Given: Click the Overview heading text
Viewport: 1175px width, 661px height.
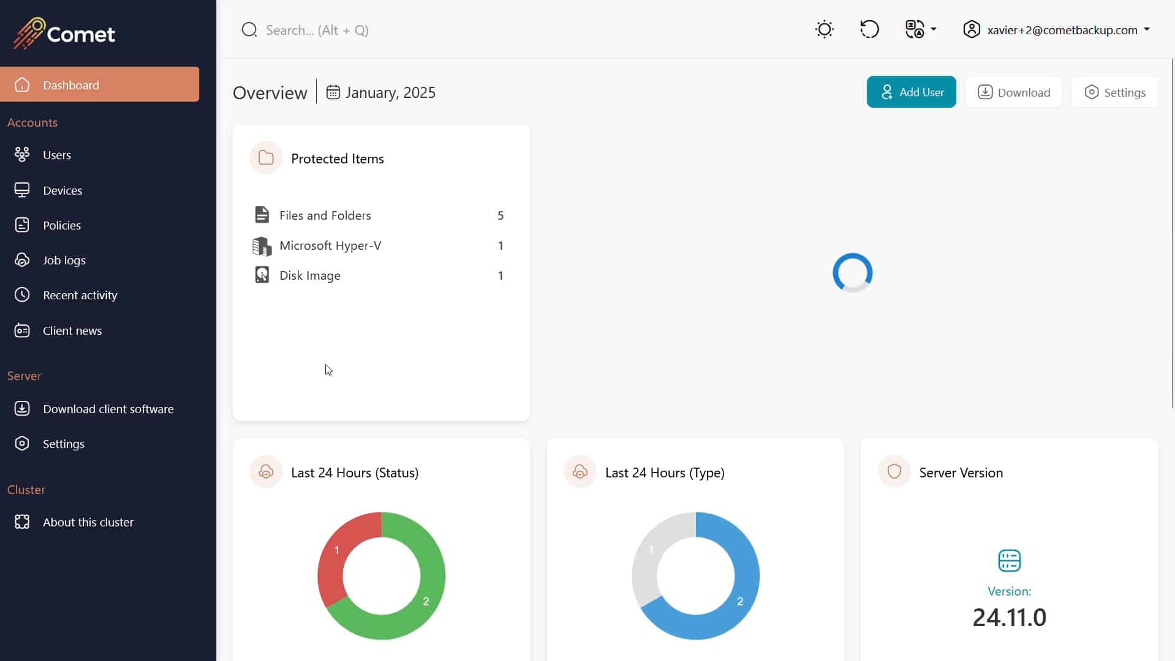Looking at the screenshot, I should pyautogui.click(x=270, y=92).
